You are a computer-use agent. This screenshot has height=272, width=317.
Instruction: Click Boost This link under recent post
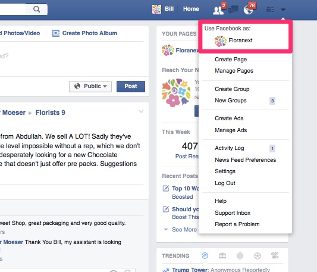[x=185, y=217]
